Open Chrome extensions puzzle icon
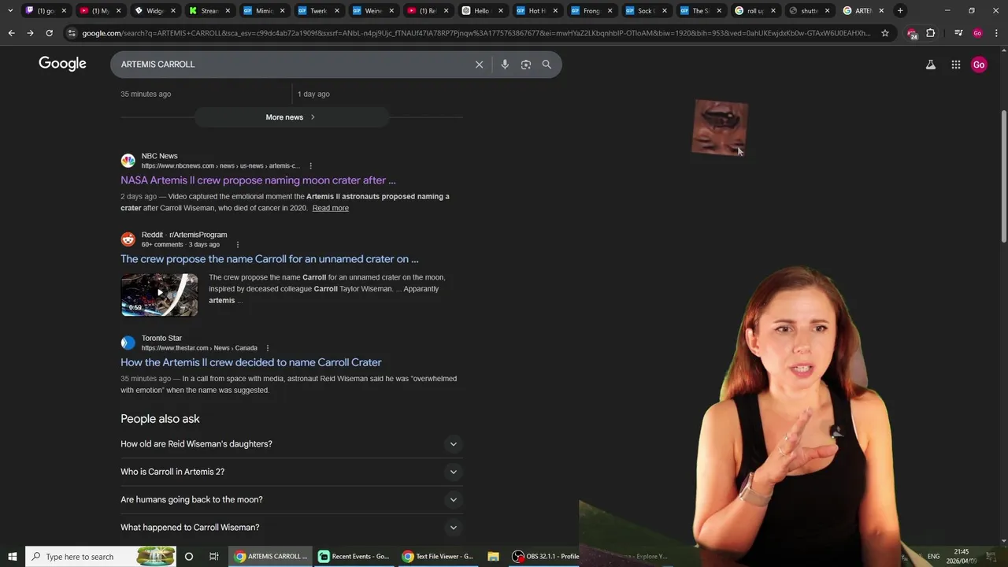Viewport: 1008px width, 567px height. click(930, 33)
